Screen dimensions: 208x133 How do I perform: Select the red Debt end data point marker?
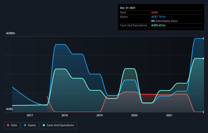coord(204,112)
